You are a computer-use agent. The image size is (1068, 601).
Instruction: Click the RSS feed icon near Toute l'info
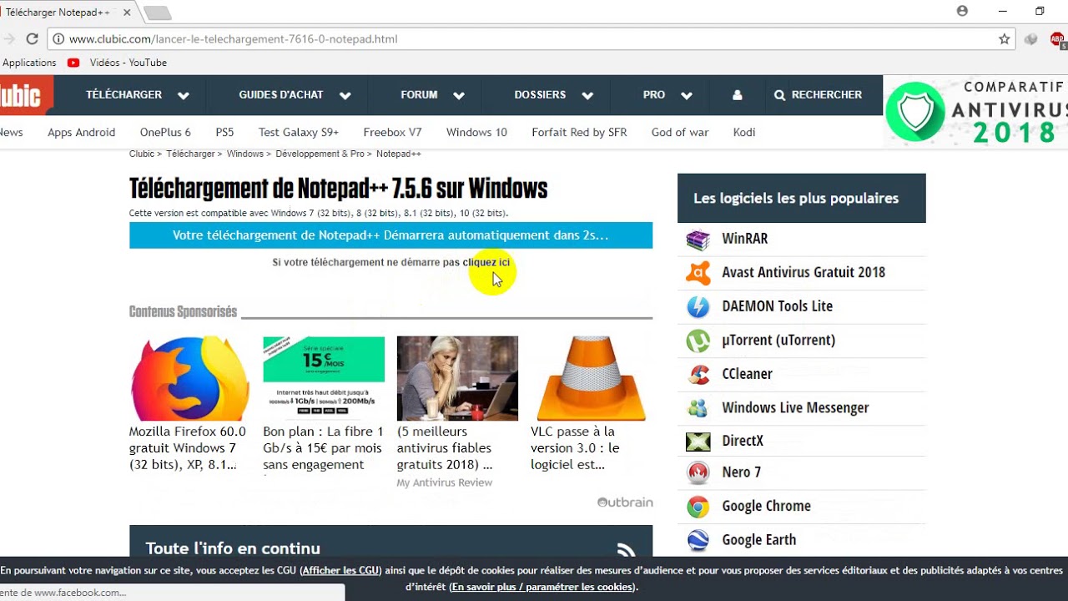pos(626,550)
